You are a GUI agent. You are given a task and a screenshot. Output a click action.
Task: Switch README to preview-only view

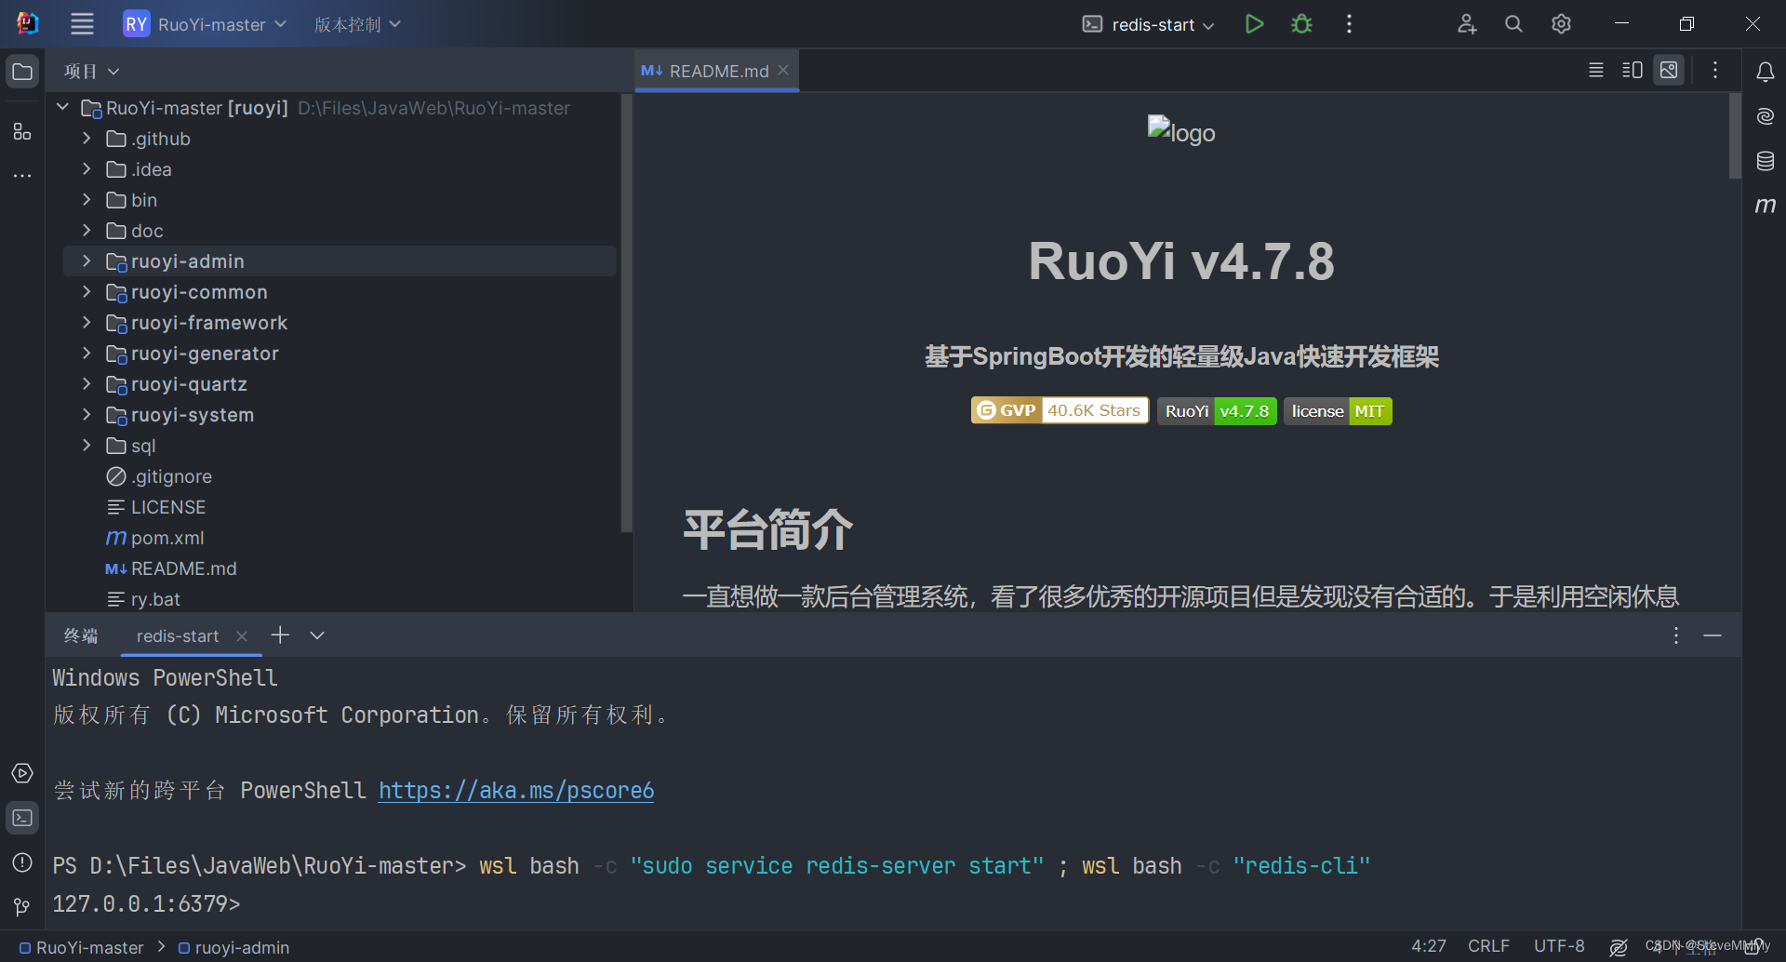click(x=1669, y=71)
